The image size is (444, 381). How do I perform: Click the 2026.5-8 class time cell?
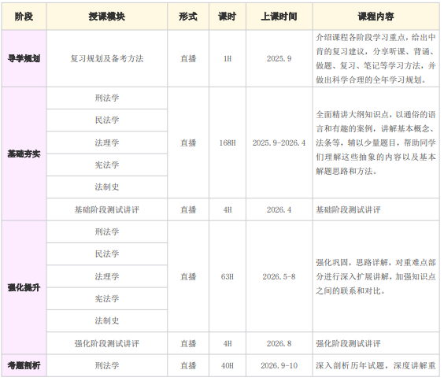(x=279, y=276)
